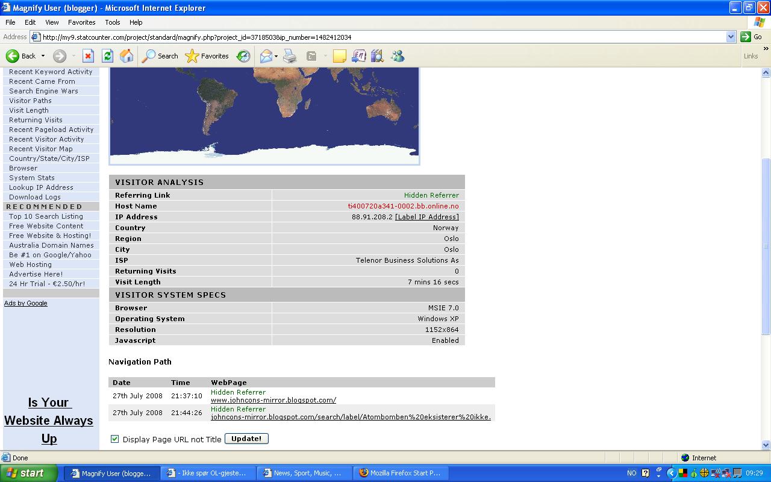Switch to News, Sport, Music taskbar window
Image resolution: width=771 pixels, height=482 pixels.
click(x=305, y=473)
